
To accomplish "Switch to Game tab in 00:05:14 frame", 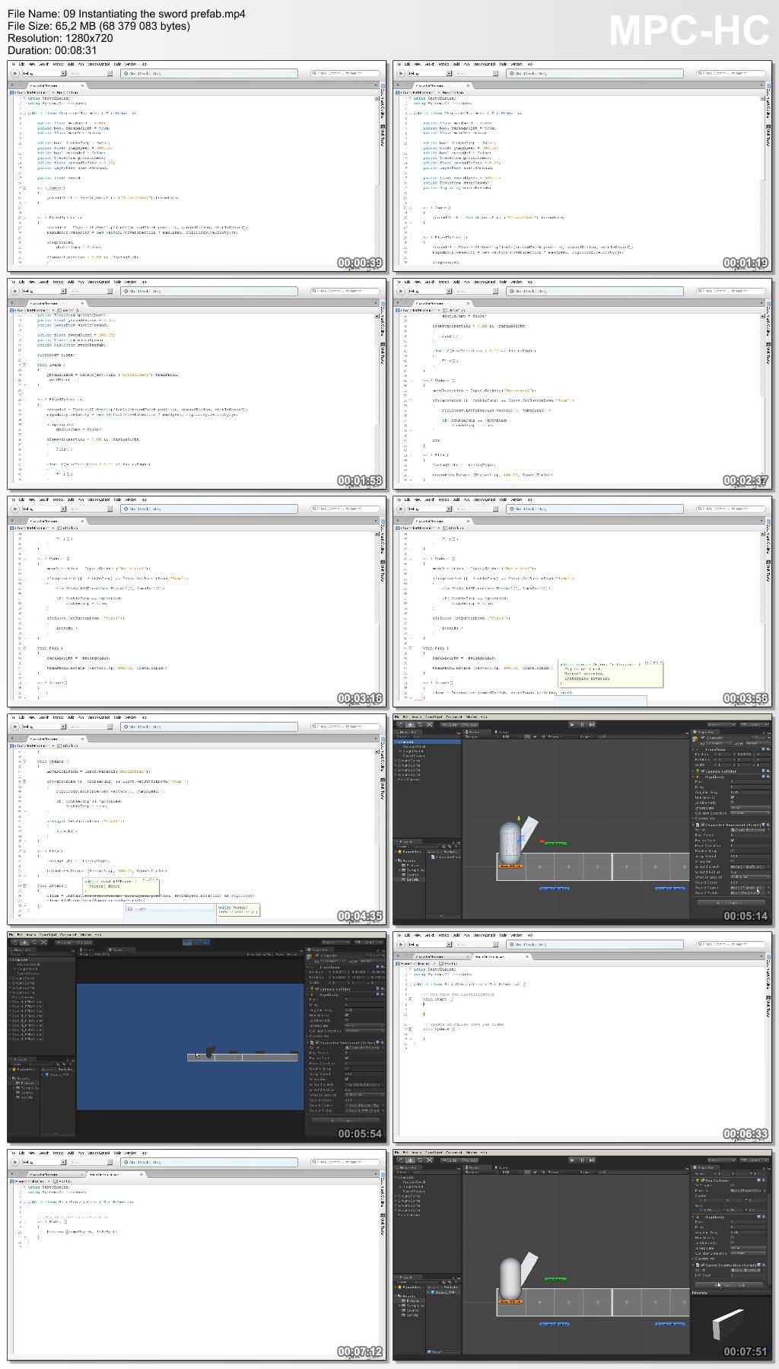I will pyautogui.click(x=502, y=732).
